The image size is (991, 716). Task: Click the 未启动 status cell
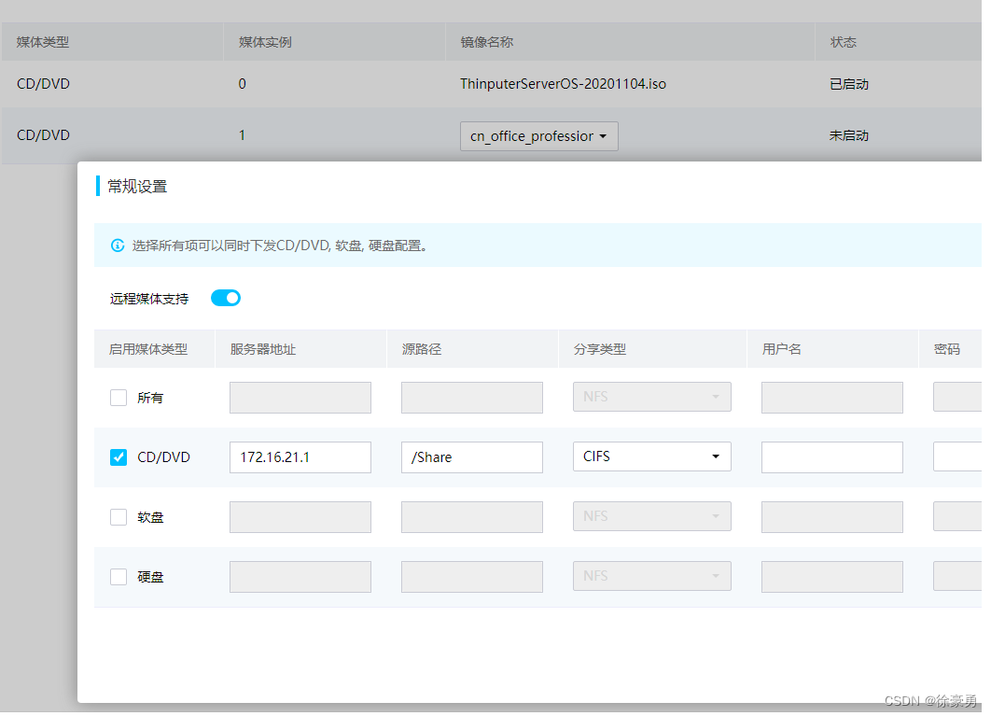[849, 135]
